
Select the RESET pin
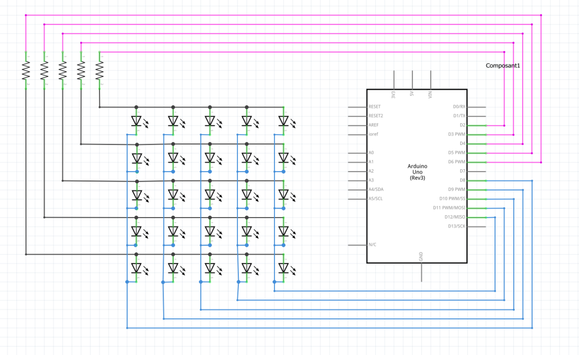click(x=358, y=107)
